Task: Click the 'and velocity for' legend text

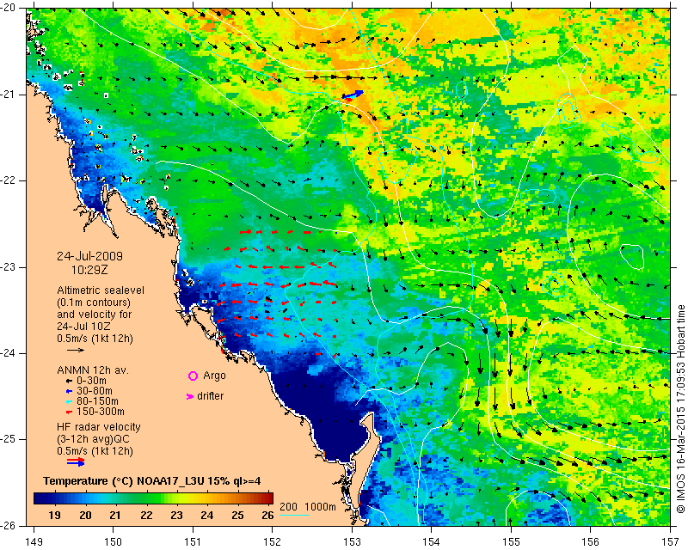Action: (95, 315)
